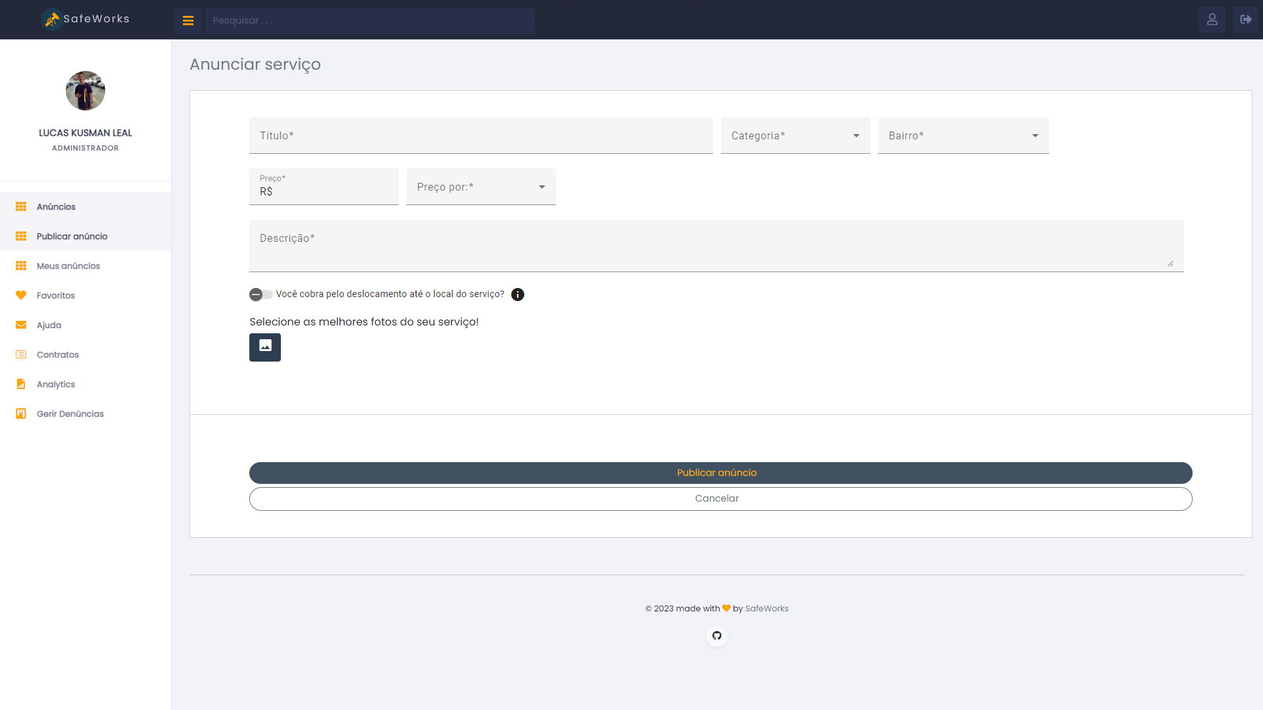Toggle the displacement charge switch
The width and height of the screenshot is (1263, 710).
[260, 295]
